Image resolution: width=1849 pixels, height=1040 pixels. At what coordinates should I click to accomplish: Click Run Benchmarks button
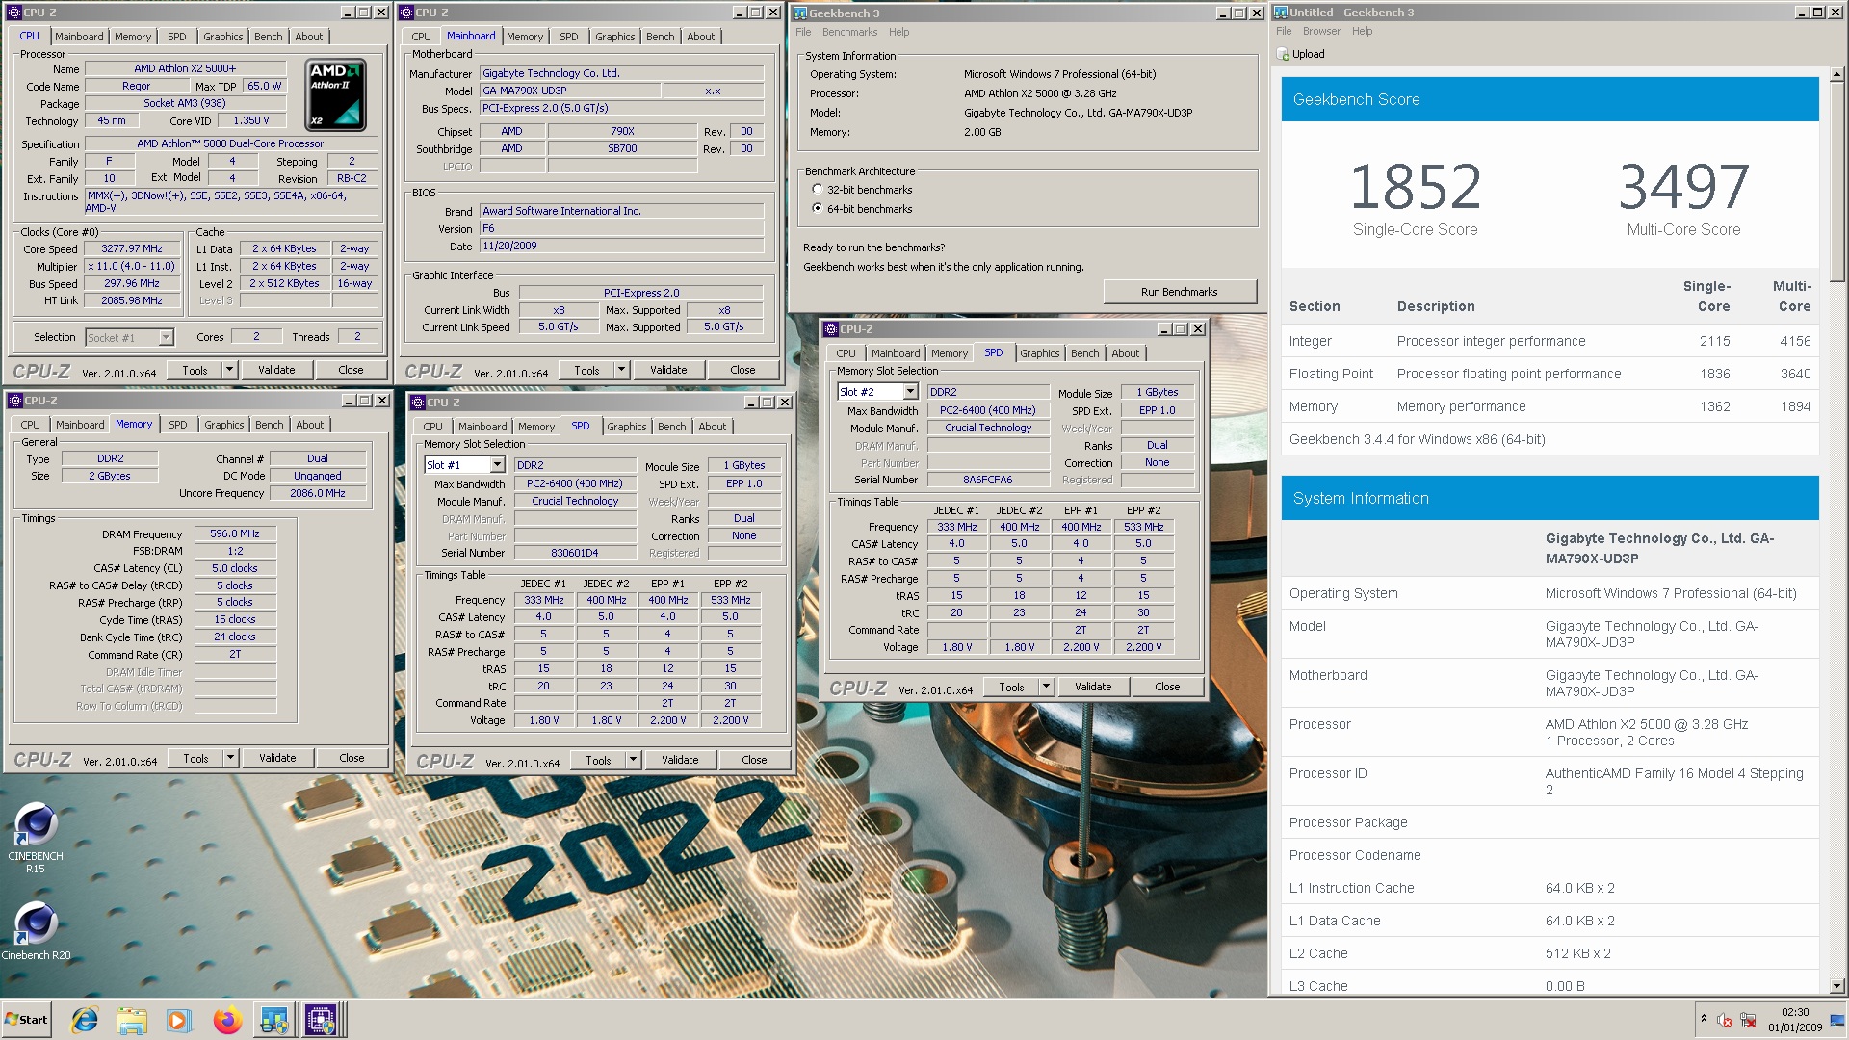click(x=1179, y=292)
